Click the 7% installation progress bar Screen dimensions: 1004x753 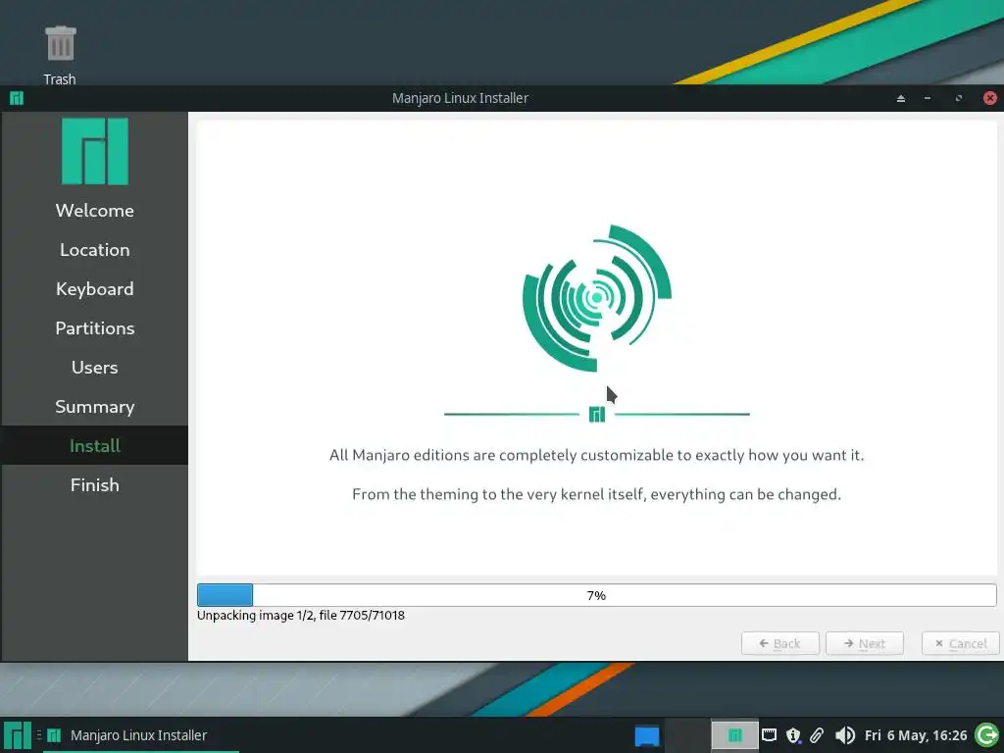(597, 595)
